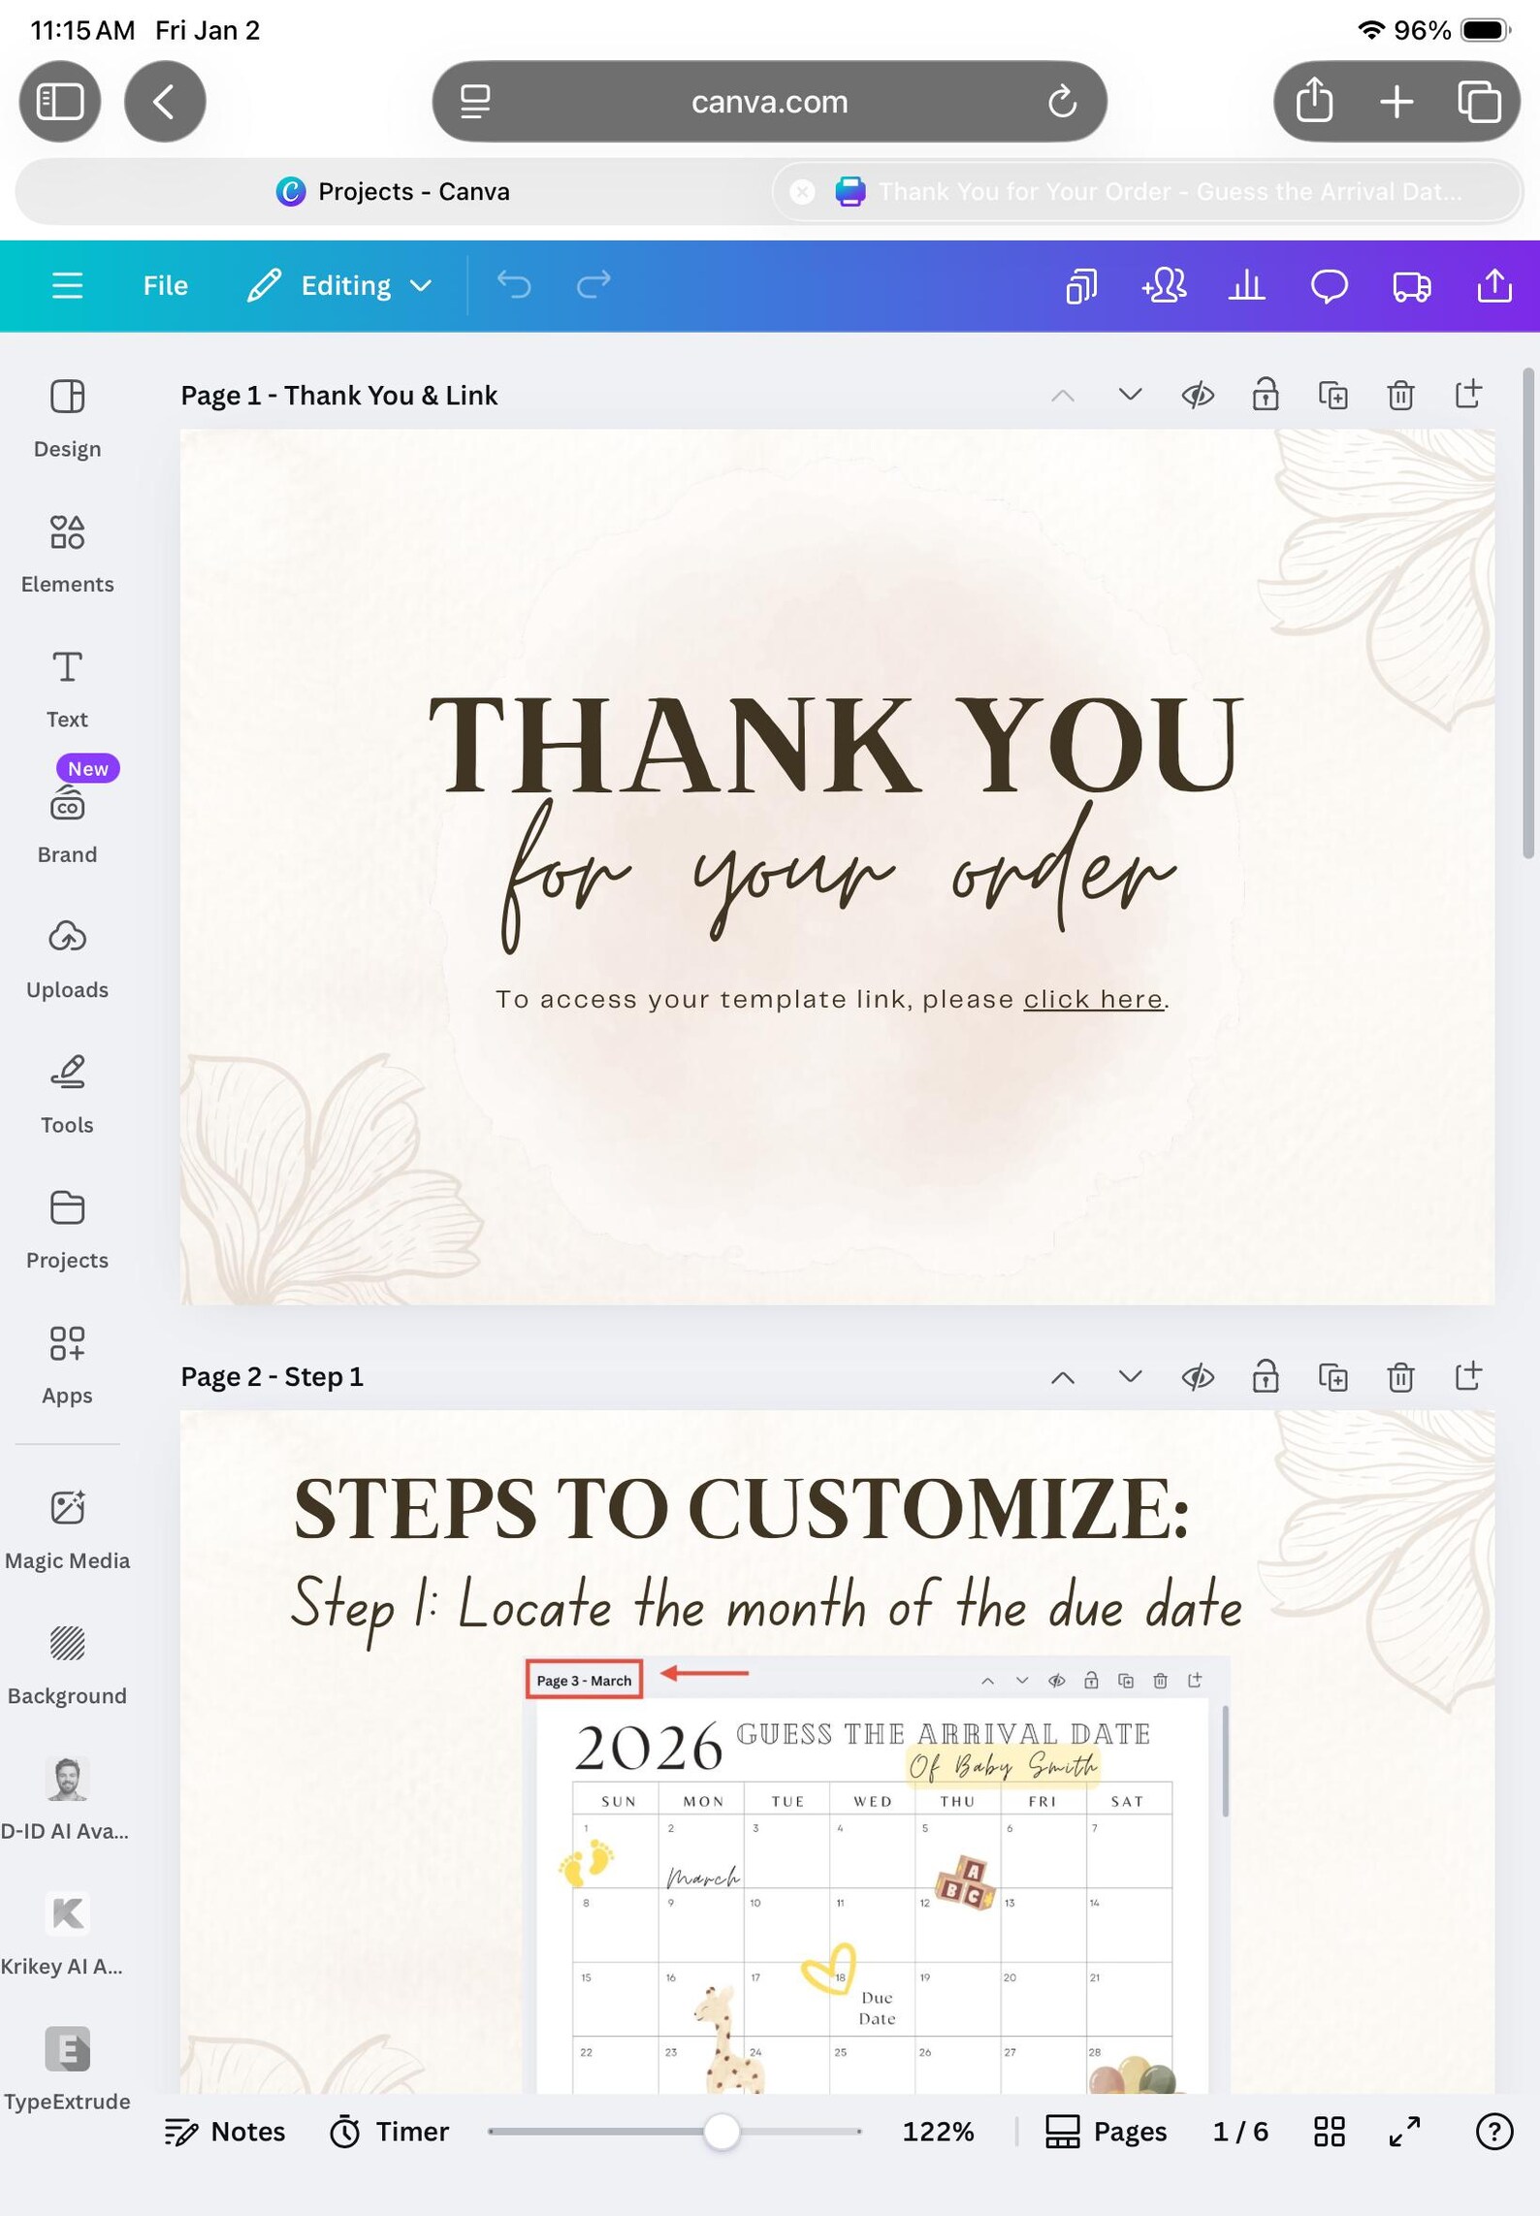Open the D-ID AI Avatars app
Screen dimensions: 1540x2216
67,1799
